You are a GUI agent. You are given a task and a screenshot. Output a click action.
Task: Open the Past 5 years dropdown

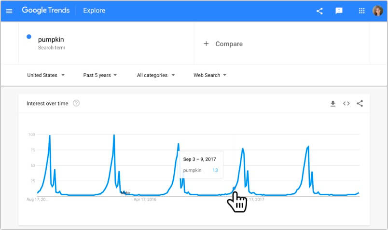point(100,75)
